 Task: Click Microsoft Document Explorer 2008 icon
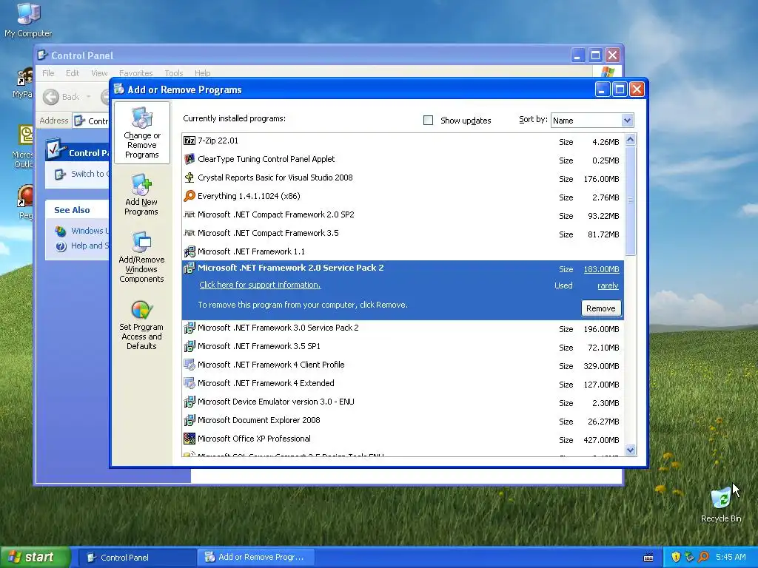click(189, 420)
